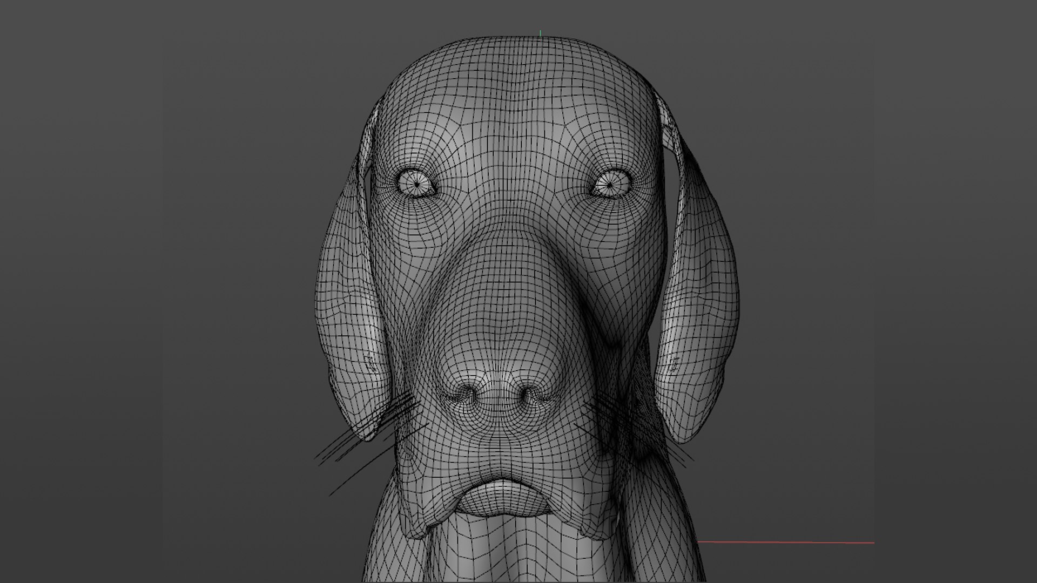1037x583 pixels.
Task: Click the dog's eye on the left side
Action: (x=417, y=182)
